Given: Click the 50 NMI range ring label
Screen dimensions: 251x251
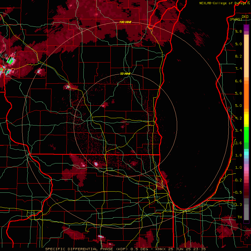Looking at the screenshot, I should pos(125,74).
